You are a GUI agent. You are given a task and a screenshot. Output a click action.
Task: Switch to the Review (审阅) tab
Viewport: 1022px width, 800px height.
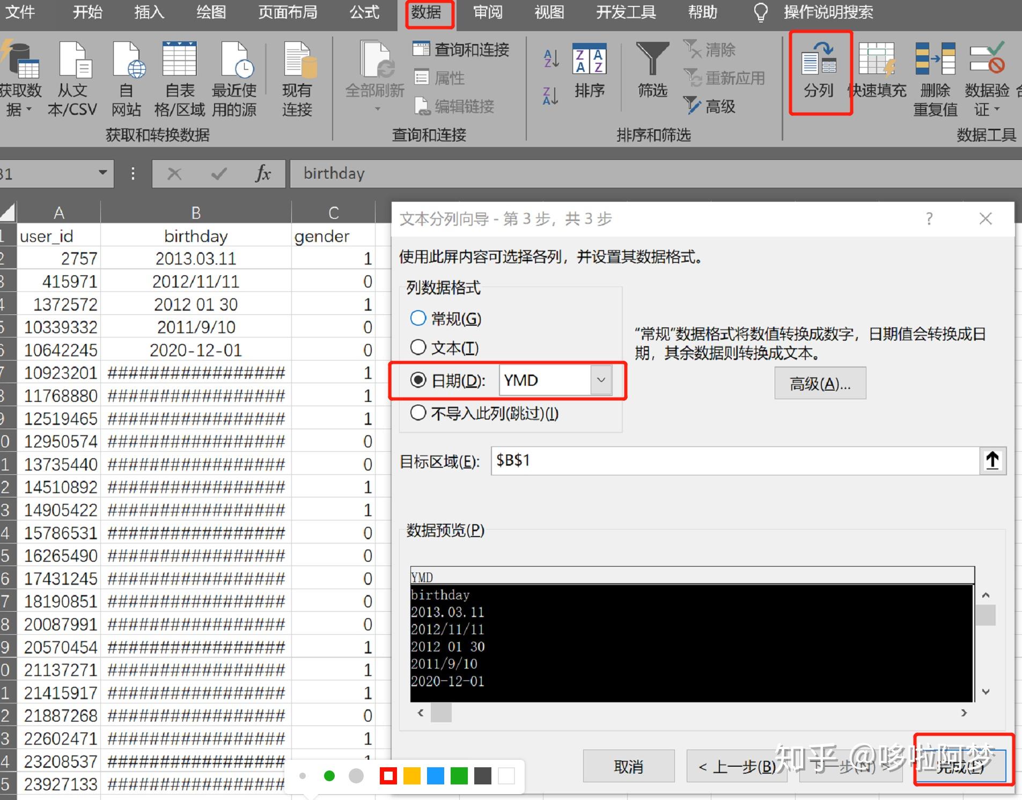click(488, 12)
